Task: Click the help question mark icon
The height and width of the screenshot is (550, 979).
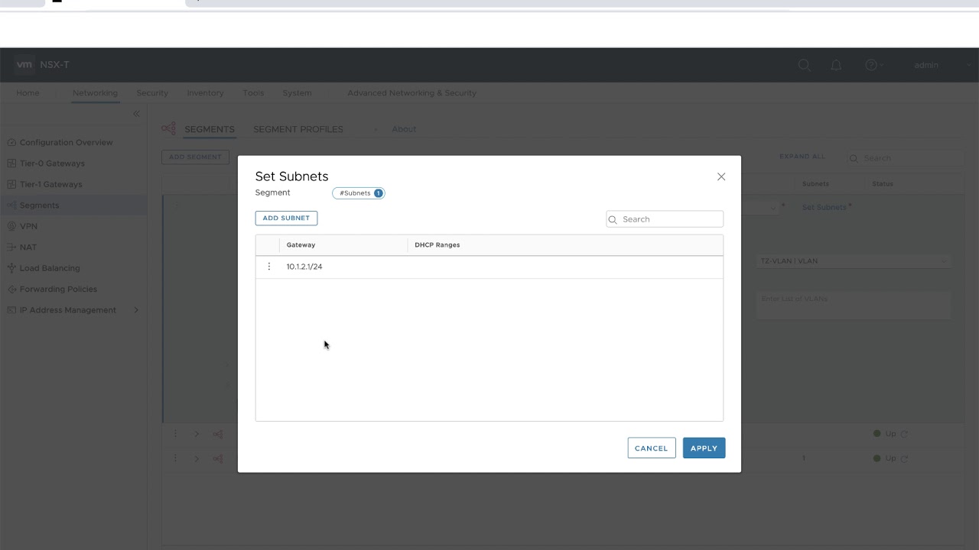Action: pos(870,65)
